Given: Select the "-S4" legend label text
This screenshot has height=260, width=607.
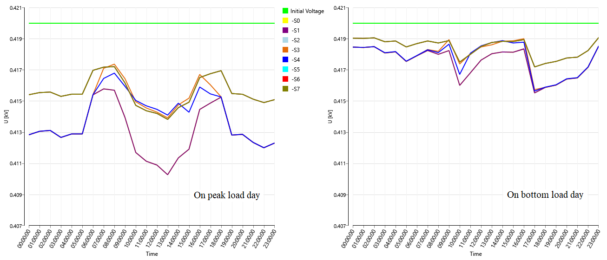Looking at the screenshot, I should click(296, 59).
